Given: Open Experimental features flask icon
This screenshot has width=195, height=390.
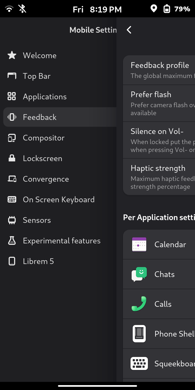Looking at the screenshot, I should (12, 241).
